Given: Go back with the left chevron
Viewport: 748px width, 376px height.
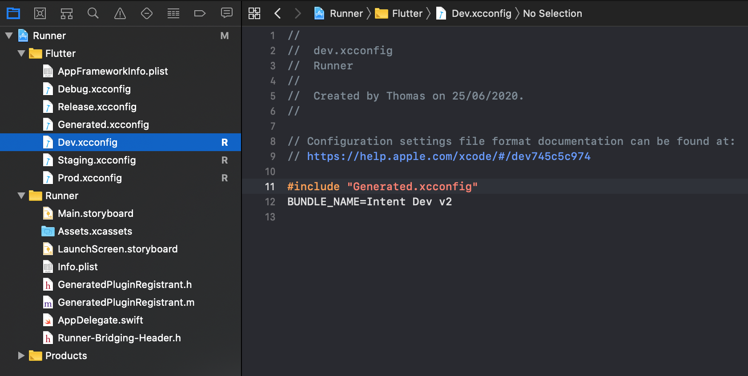Looking at the screenshot, I should (277, 13).
